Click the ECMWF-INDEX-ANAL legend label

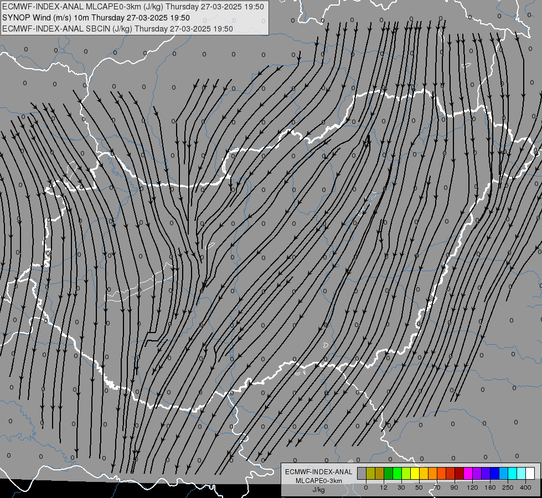[319, 472]
